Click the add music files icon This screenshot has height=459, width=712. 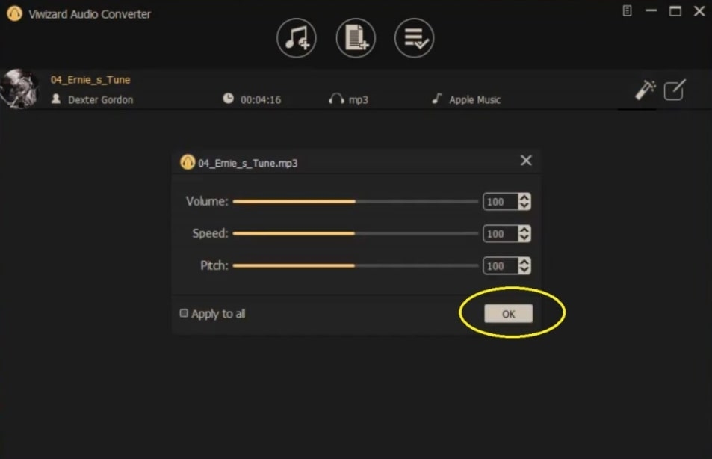pyautogui.click(x=297, y=38)
